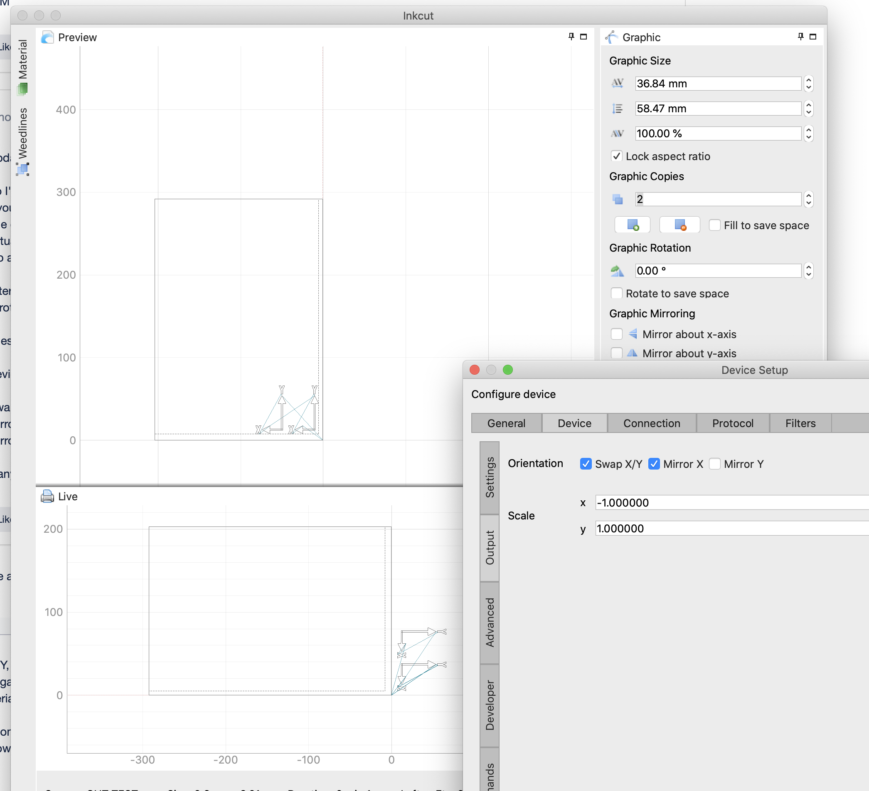Toggle Lock aspect ratio checkbox
The height and width of the screenshot is (791, 869).
tap(616, 156)
